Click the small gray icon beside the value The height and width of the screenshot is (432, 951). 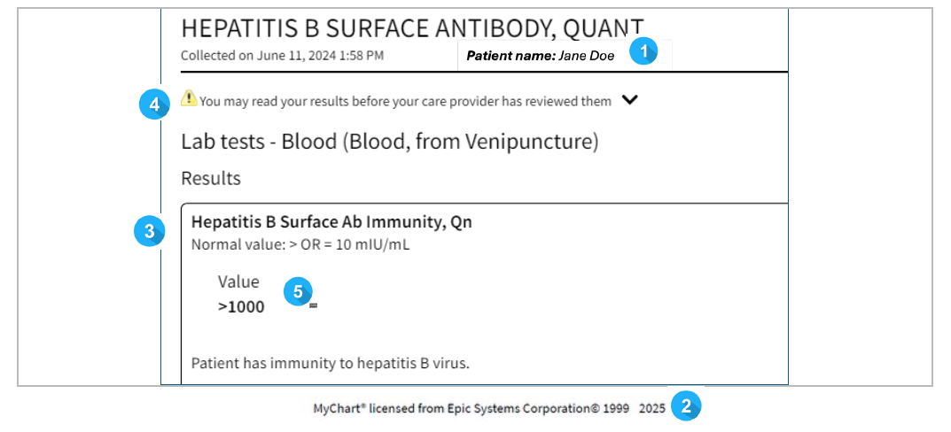(x=314, y=306)
